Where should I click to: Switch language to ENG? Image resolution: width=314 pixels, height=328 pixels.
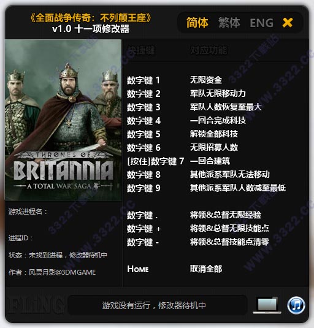(261, 23)
